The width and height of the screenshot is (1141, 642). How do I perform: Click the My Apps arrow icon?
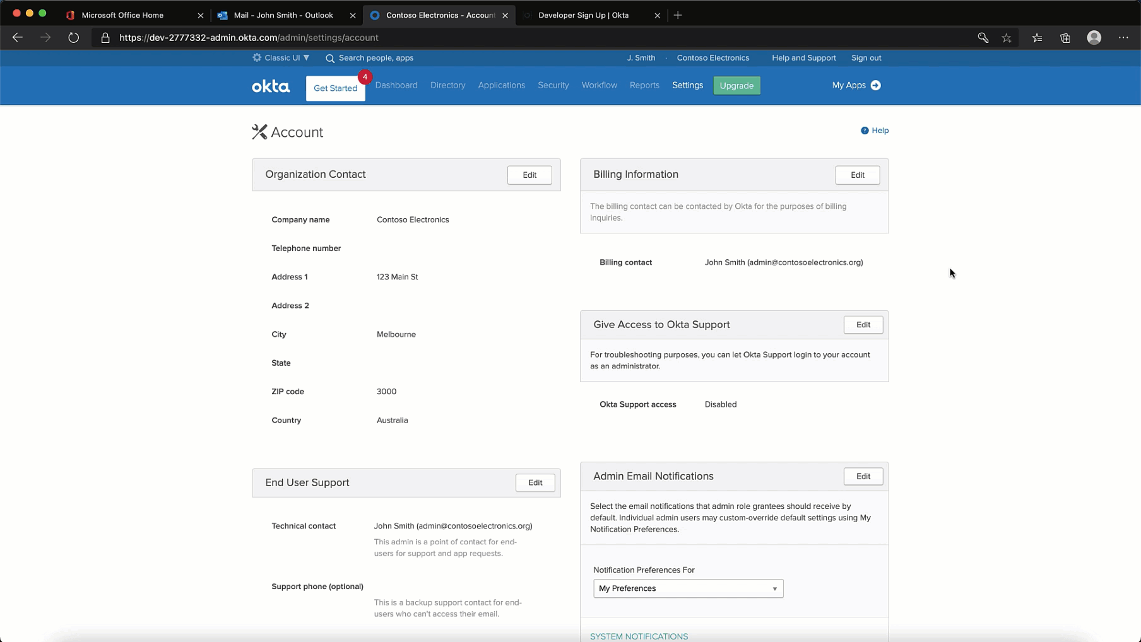pos(875,85)
